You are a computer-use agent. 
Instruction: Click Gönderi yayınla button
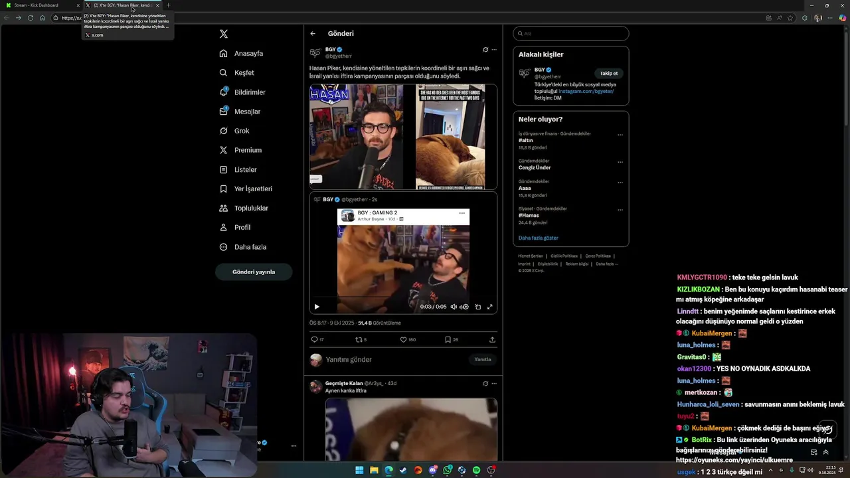(x=254, y=272)
